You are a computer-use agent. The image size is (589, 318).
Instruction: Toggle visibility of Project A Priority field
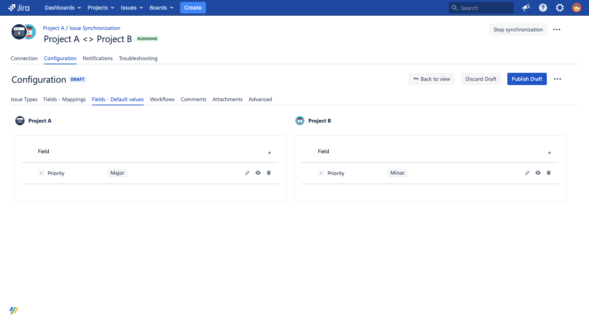[x=258, y=173]
